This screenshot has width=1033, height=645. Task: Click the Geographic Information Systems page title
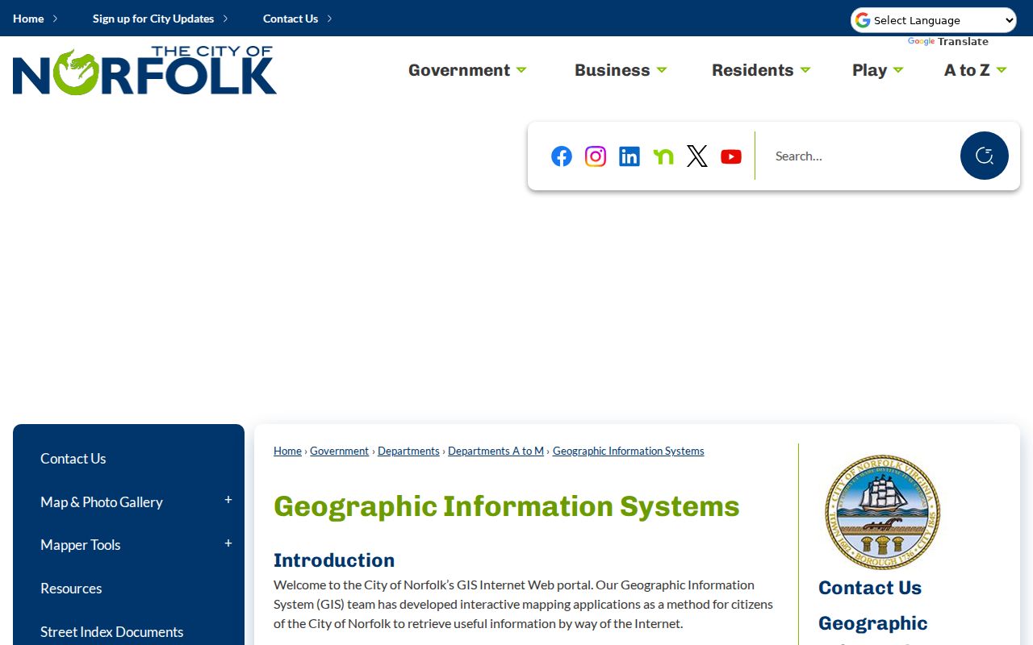[x=507, y=506]
